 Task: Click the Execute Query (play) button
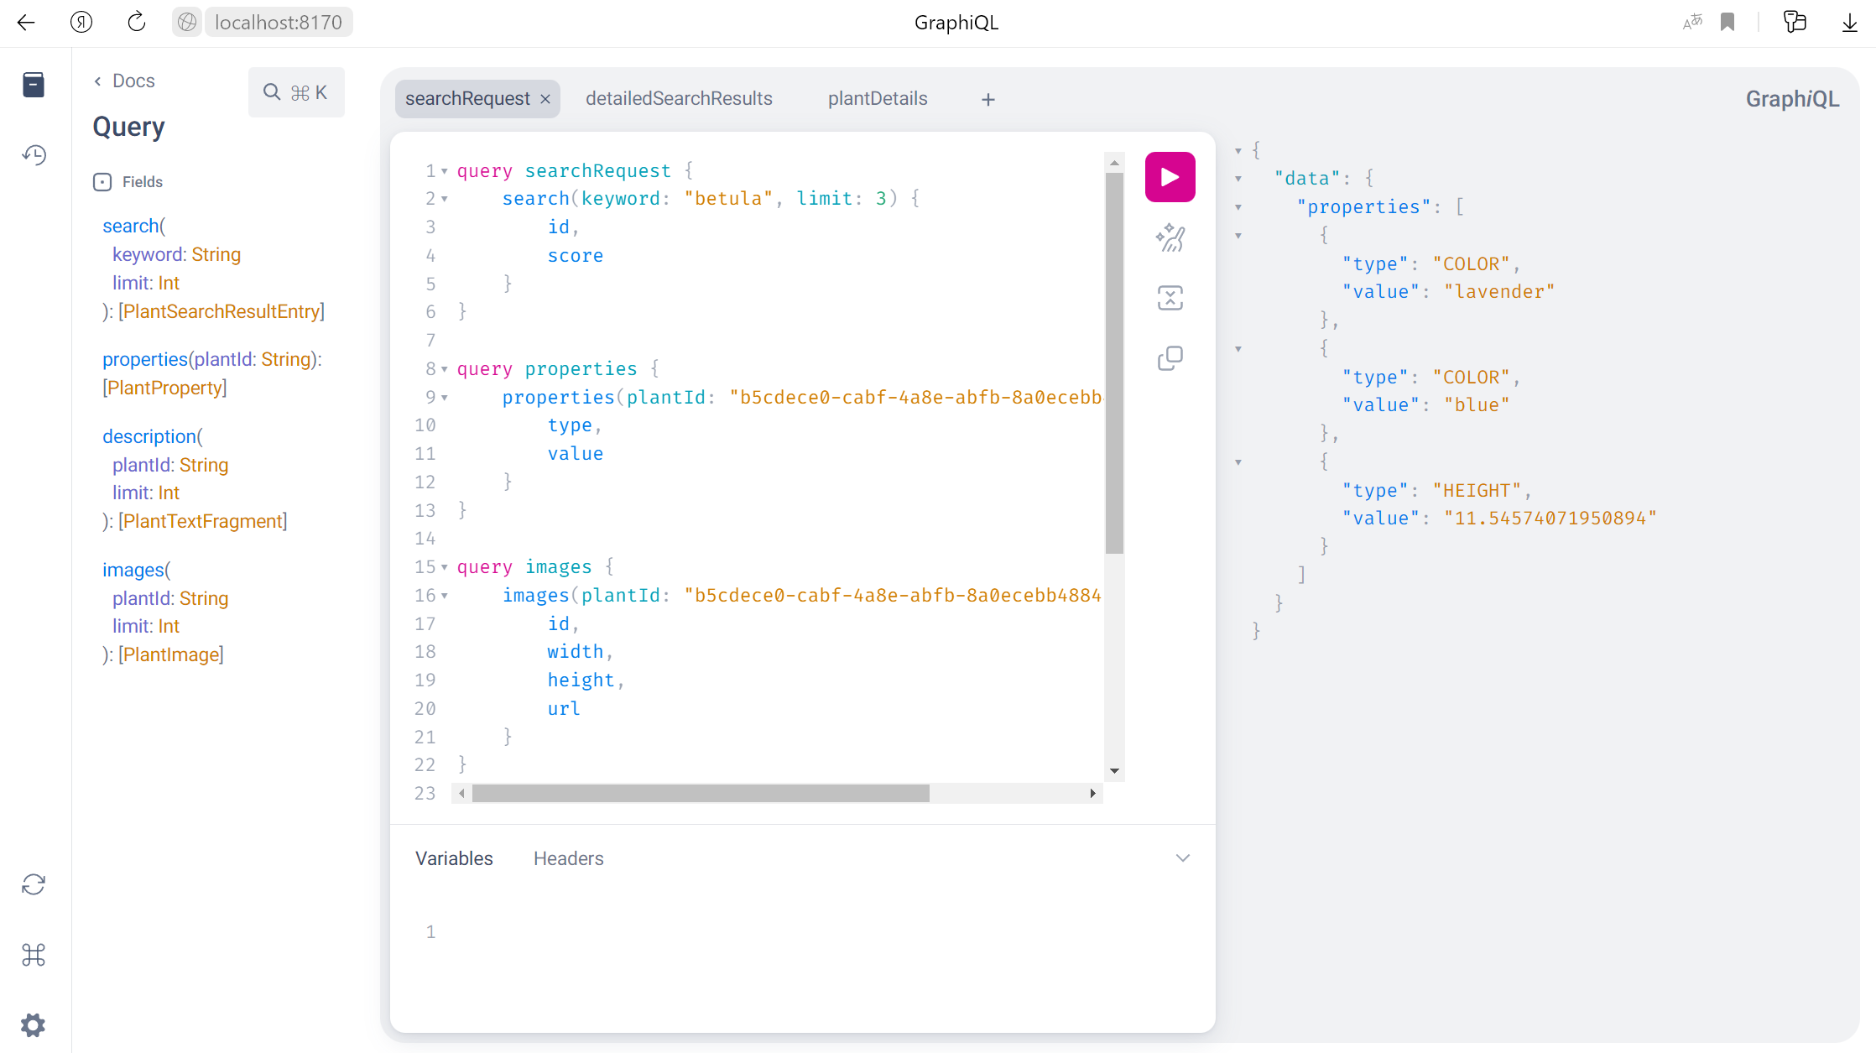(1170, 176)
